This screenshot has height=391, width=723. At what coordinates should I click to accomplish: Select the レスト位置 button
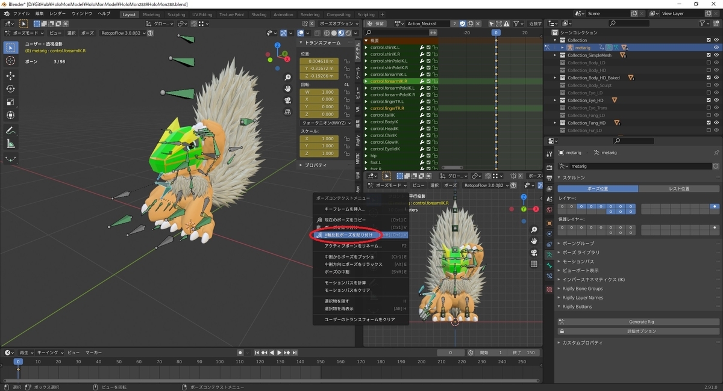(679, 188)
